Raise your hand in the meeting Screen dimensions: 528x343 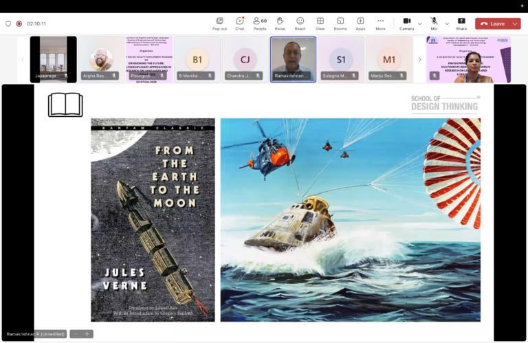pos(280,23)
